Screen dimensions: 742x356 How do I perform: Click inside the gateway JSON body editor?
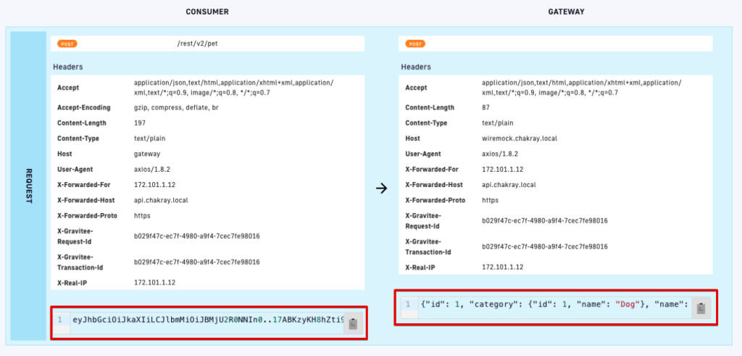(555, 303)
